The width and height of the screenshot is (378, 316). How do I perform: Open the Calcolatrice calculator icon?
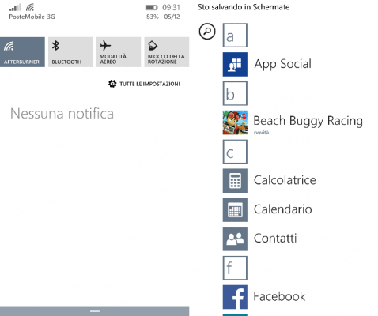235,181
